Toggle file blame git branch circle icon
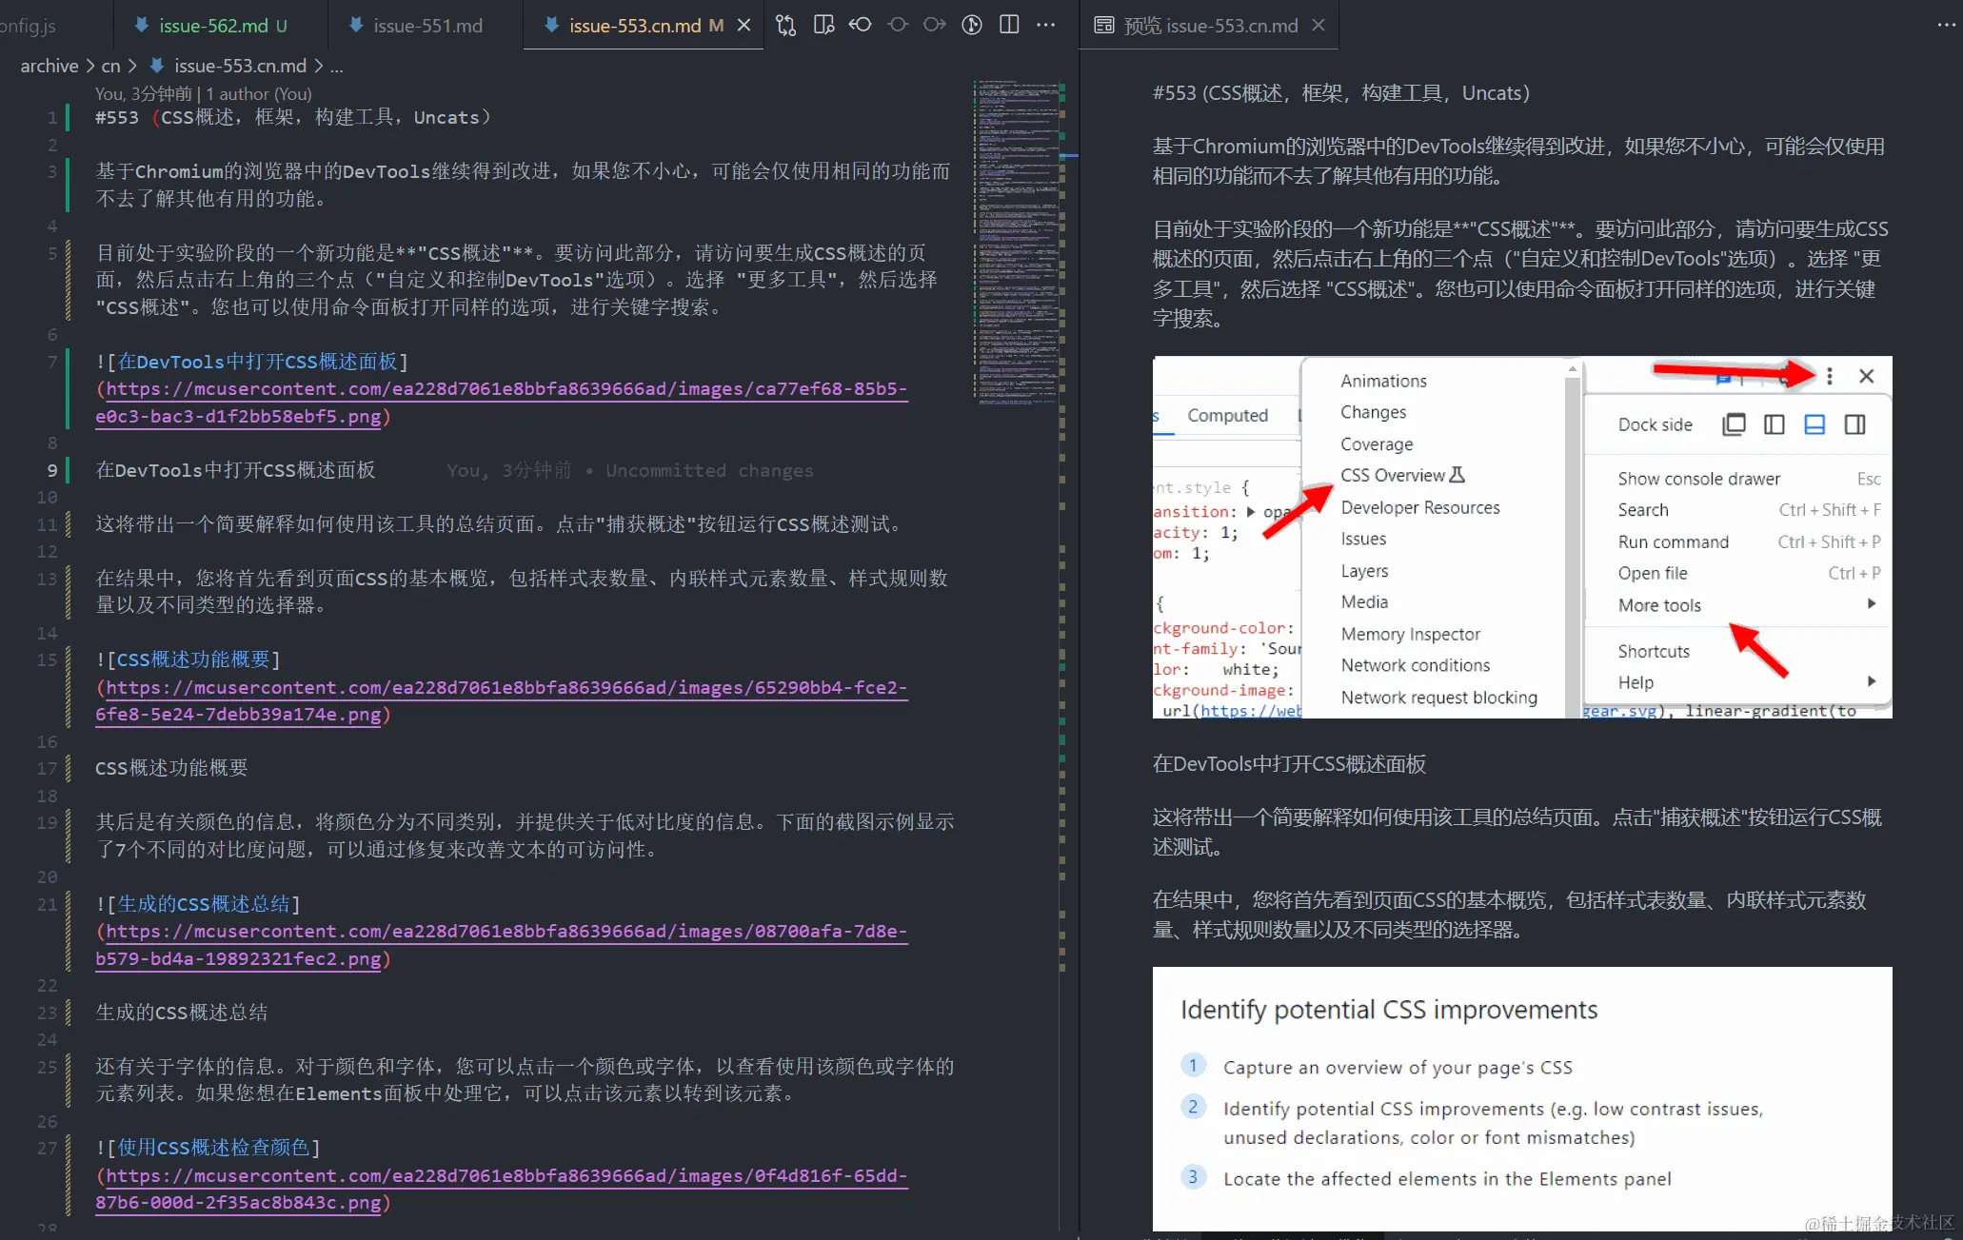 (x=971, y=26)
